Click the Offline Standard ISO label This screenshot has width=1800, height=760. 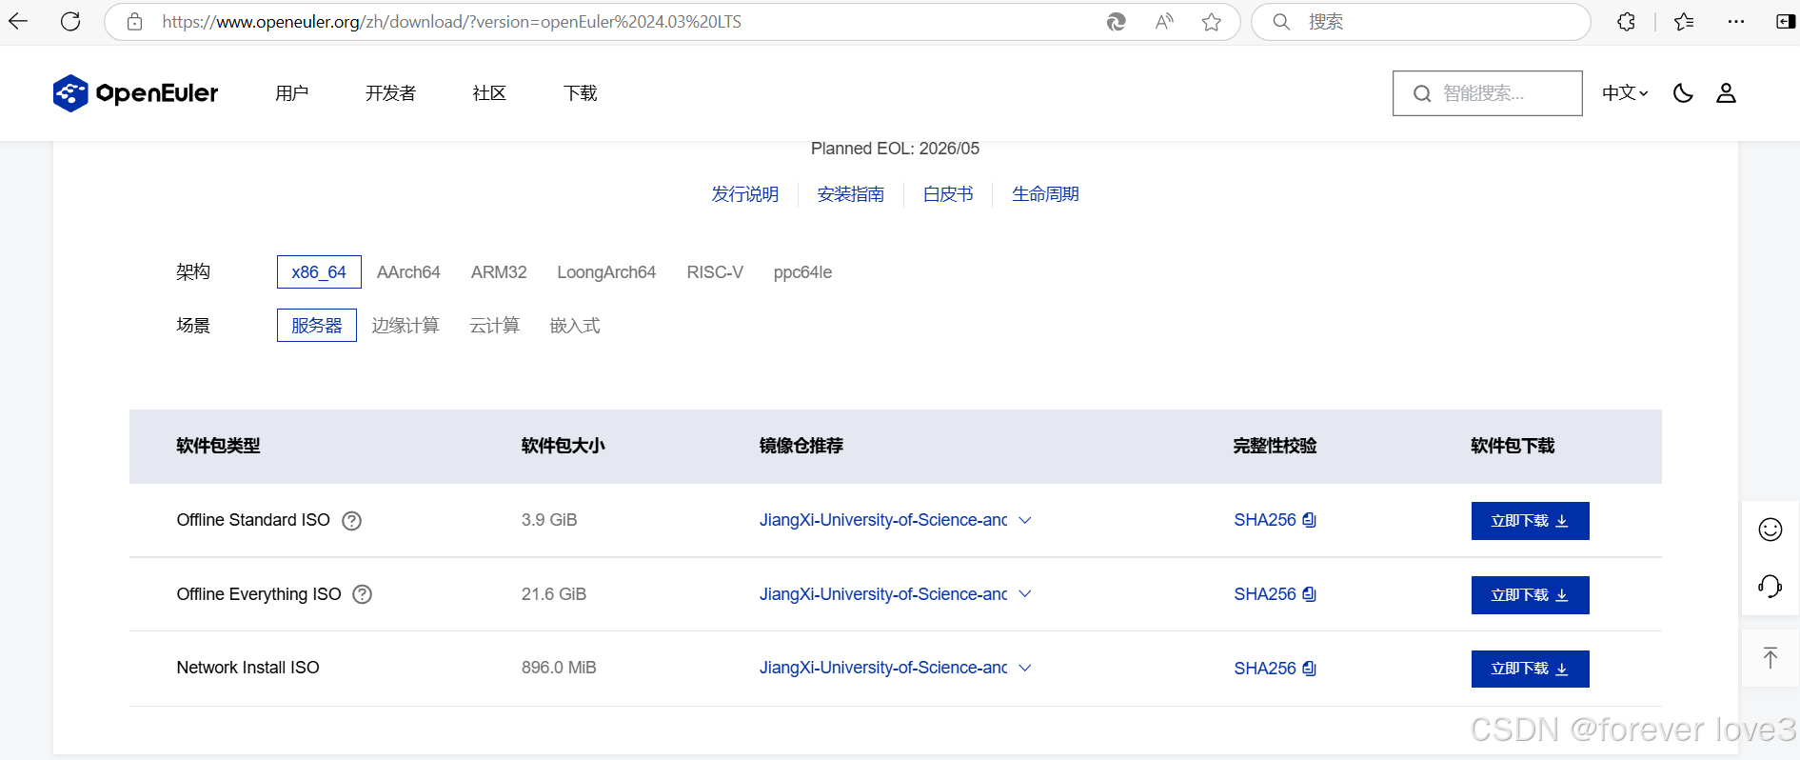(253, 520)
